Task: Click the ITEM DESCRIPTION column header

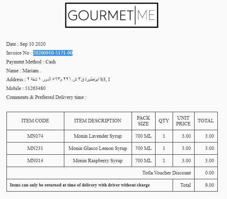Action: [98, 121]
